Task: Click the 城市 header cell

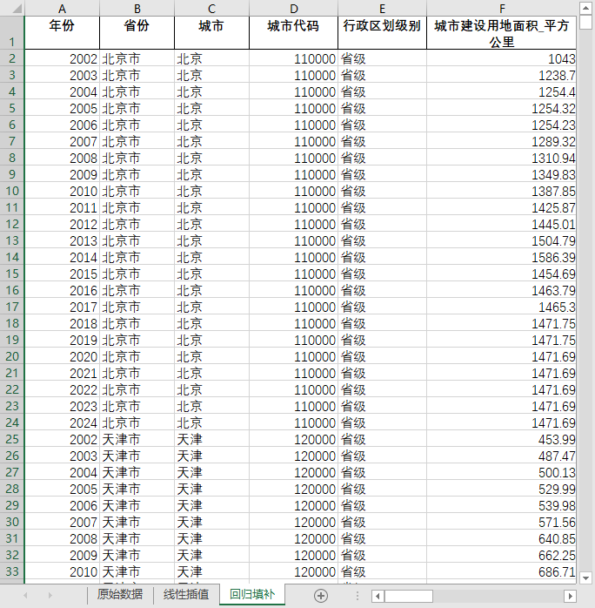Action: (x=211, y=32)
